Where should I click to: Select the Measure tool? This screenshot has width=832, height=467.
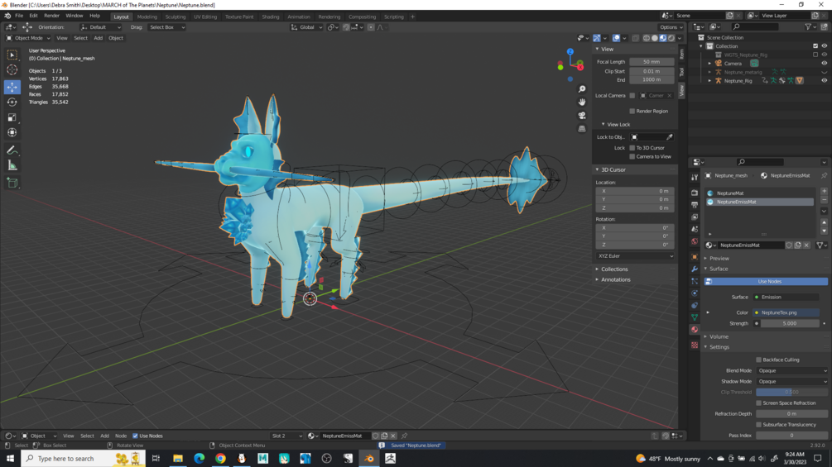click(x=12, y=166)
